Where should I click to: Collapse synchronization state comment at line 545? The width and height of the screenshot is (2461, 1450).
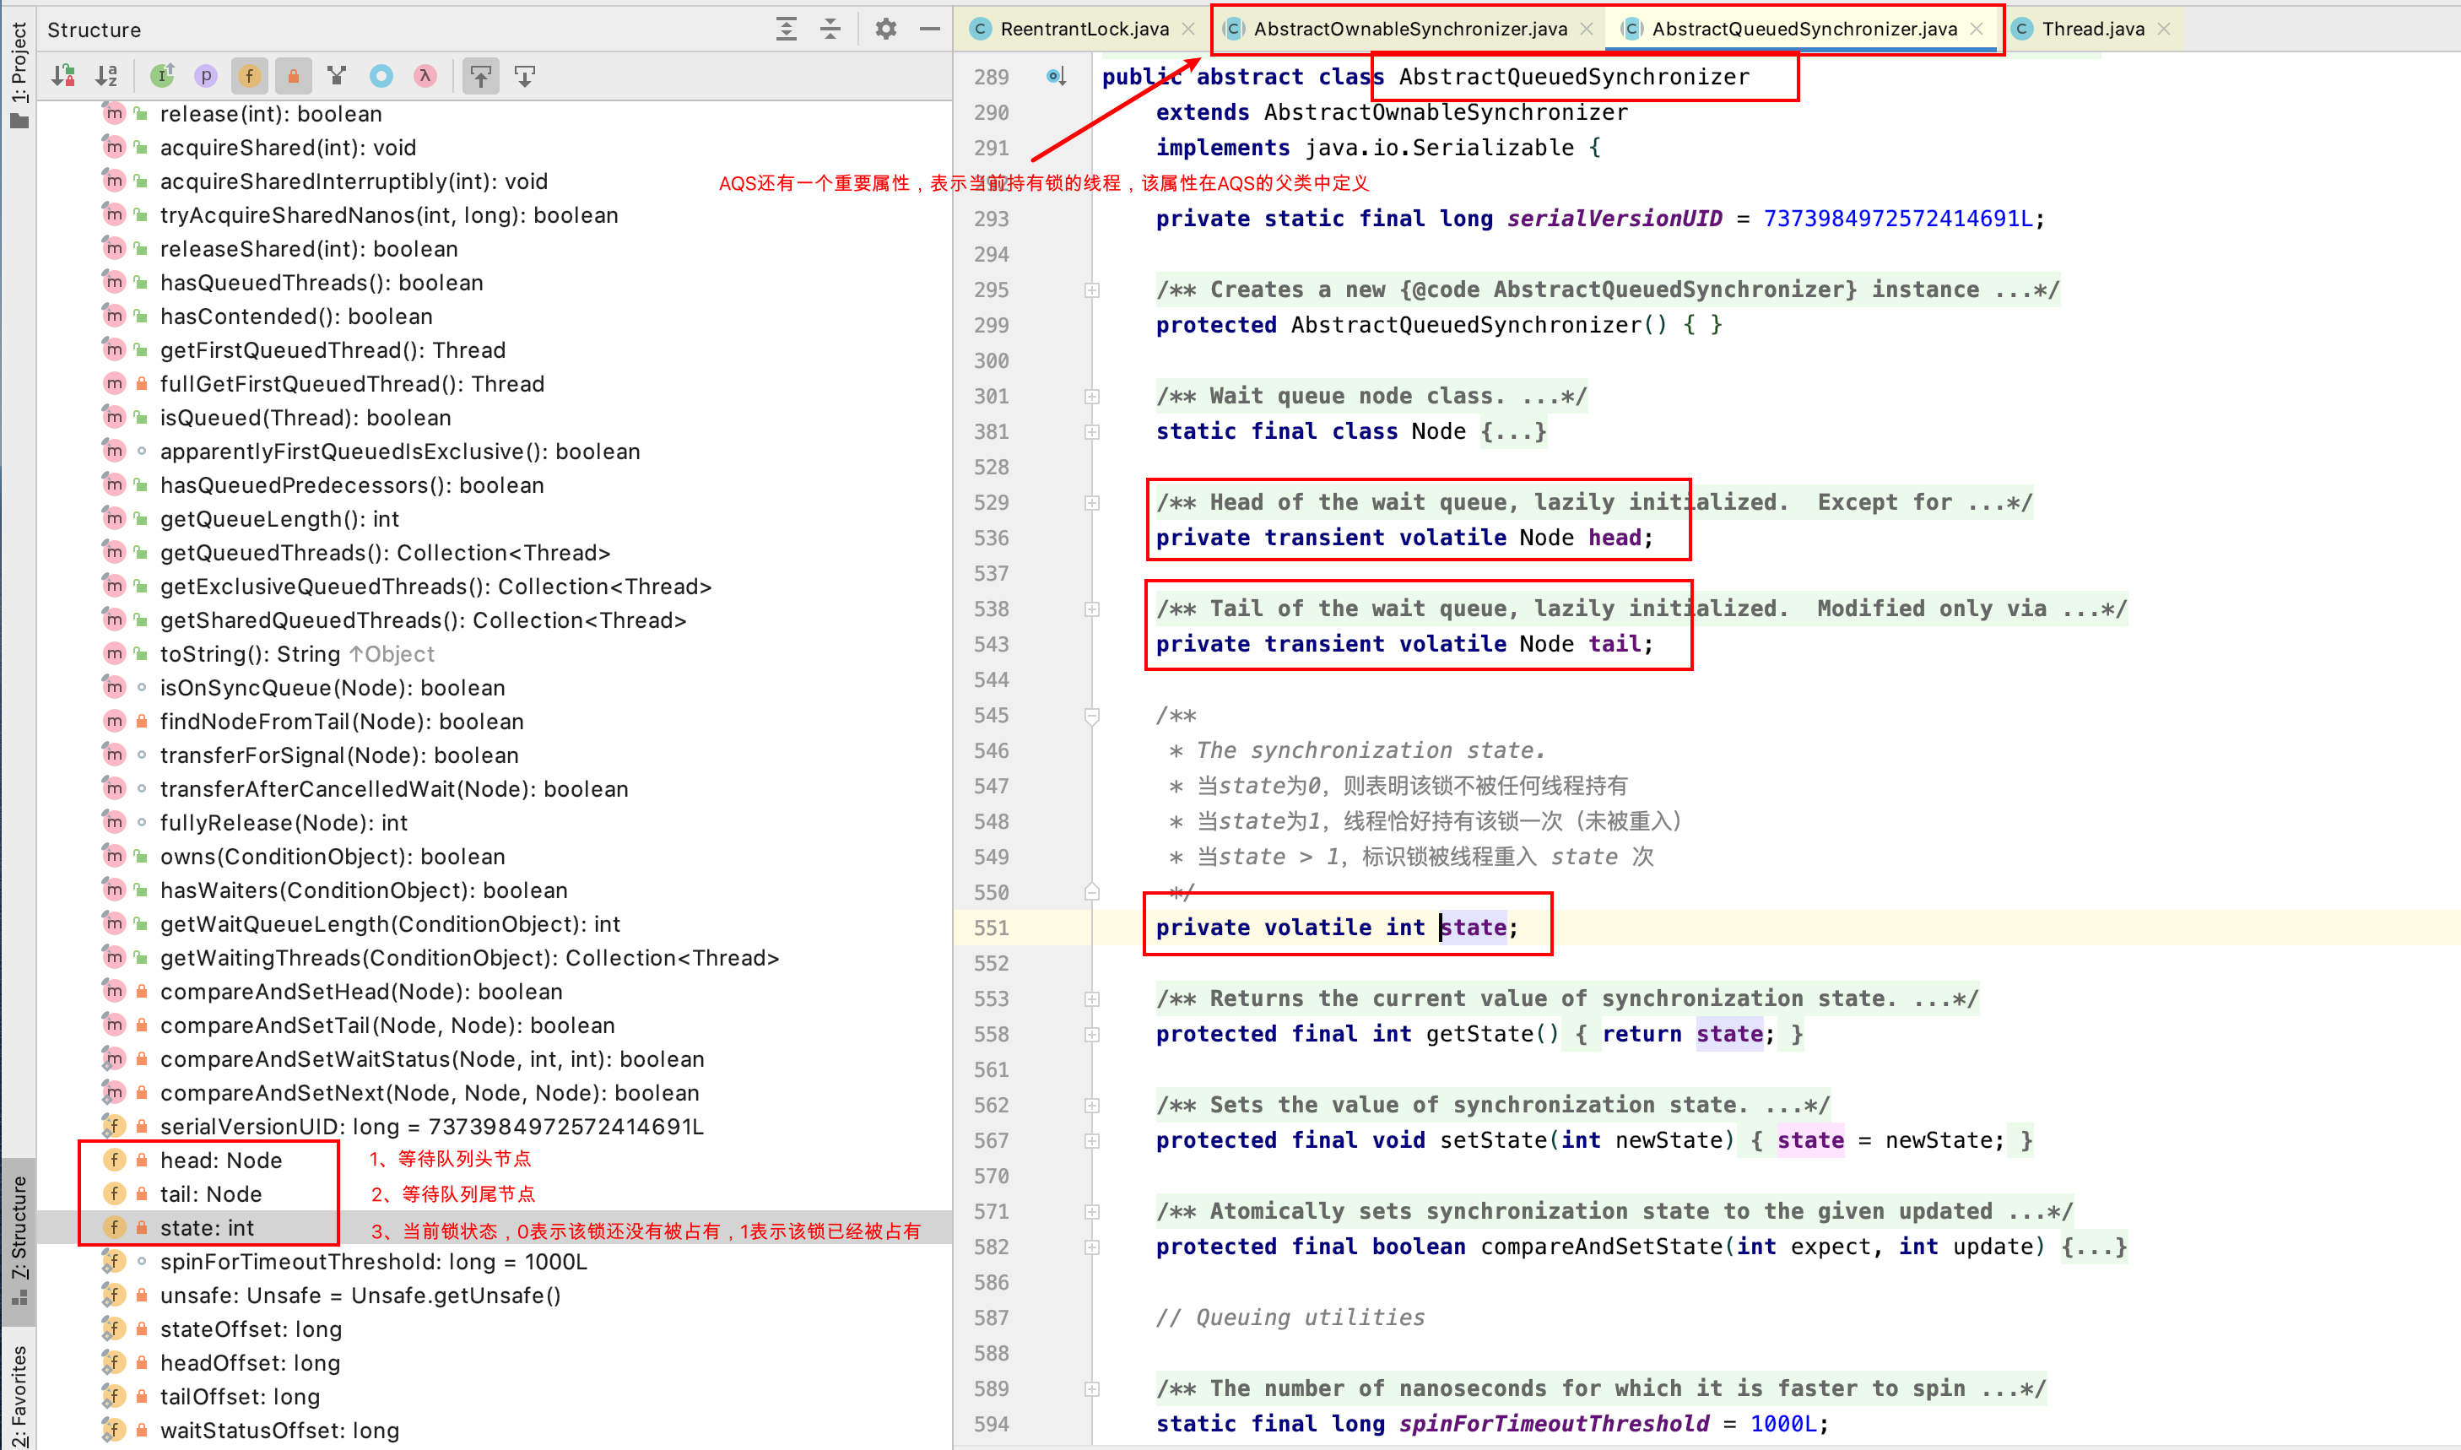click(1092, 717)
